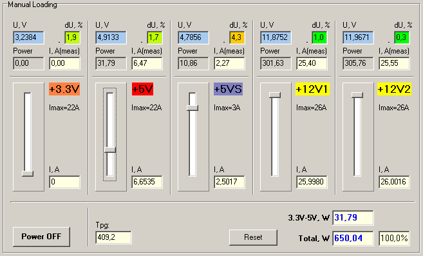Screen dimensions: 423x256
Task: Click the Total, W label
Action: pyautogui.click(x=314, y=239)
